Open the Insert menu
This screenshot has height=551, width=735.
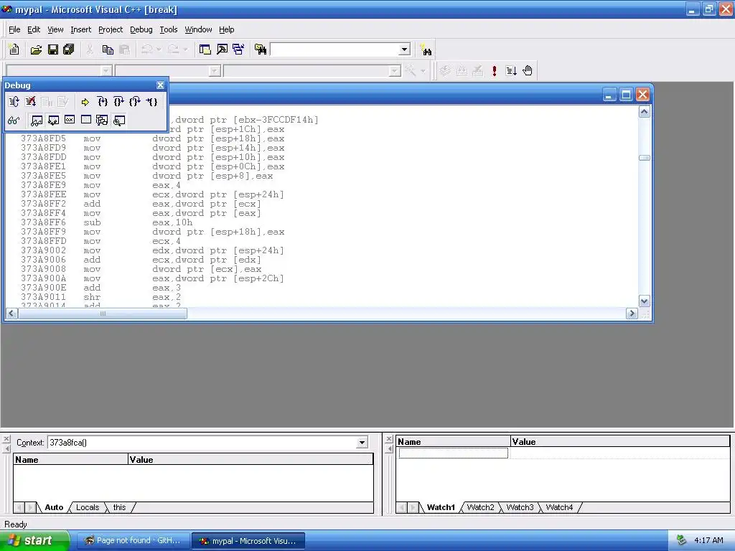pyautogui.click(x=80, y=29)
